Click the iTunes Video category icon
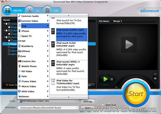The image size is (161, 114). 19,81
